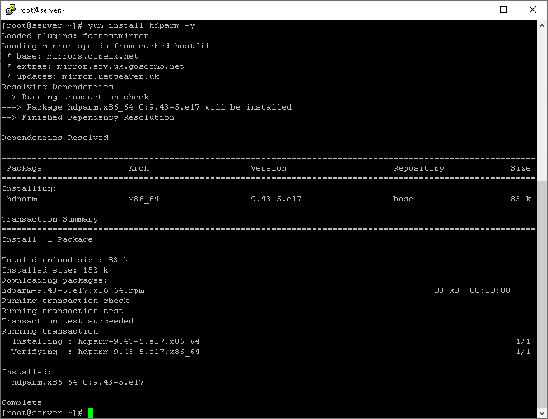This screenshot has width=548, height=419.
Task: Click the '1/1' counter on the Installing line
Action: tap(523, 341)
